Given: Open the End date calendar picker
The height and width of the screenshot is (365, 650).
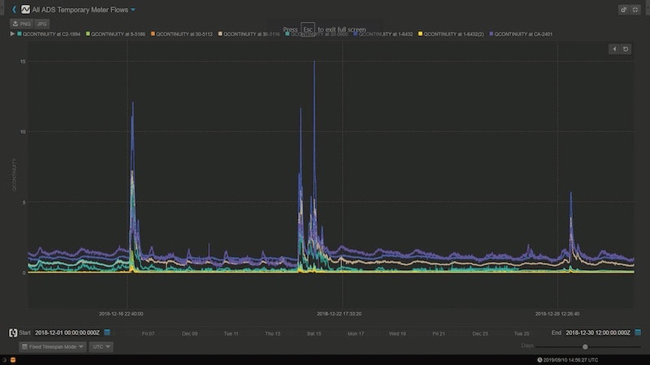Looking at the screenshot, I should [638, 333].
